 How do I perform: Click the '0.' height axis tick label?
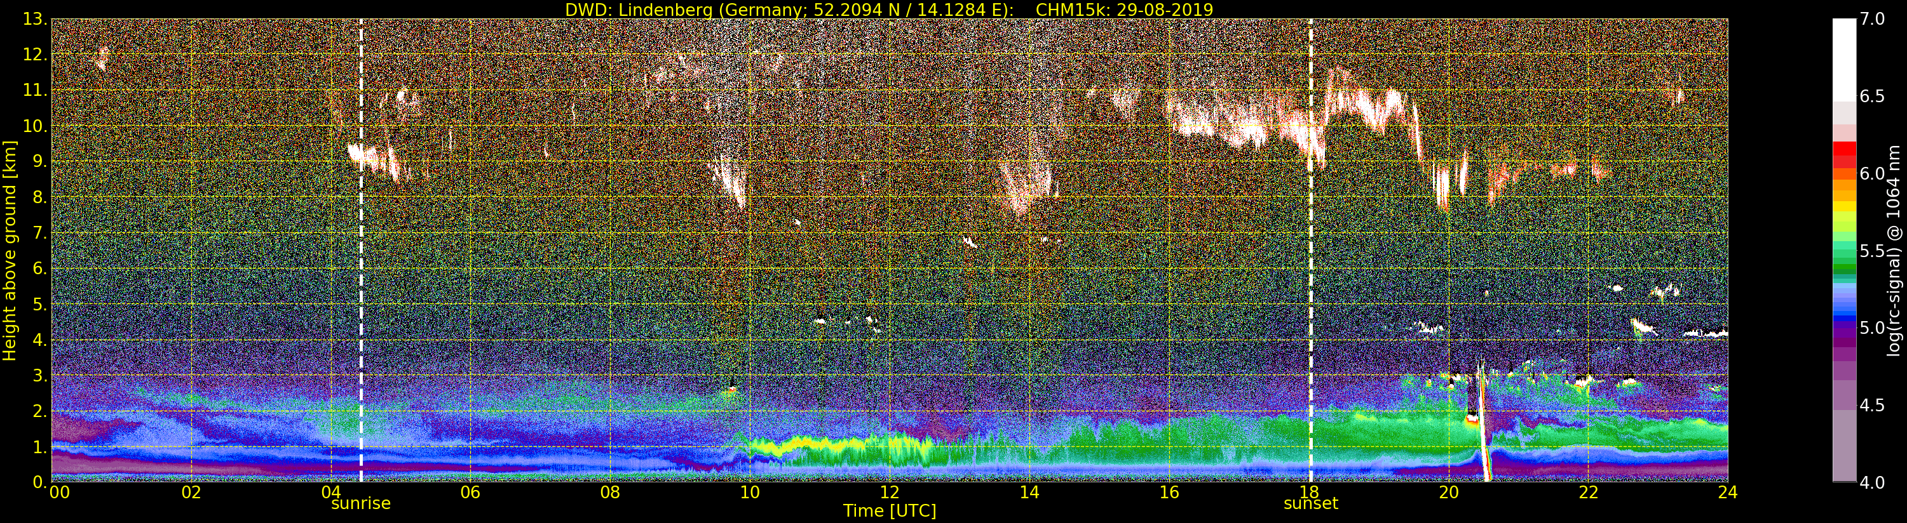point(40,482)
